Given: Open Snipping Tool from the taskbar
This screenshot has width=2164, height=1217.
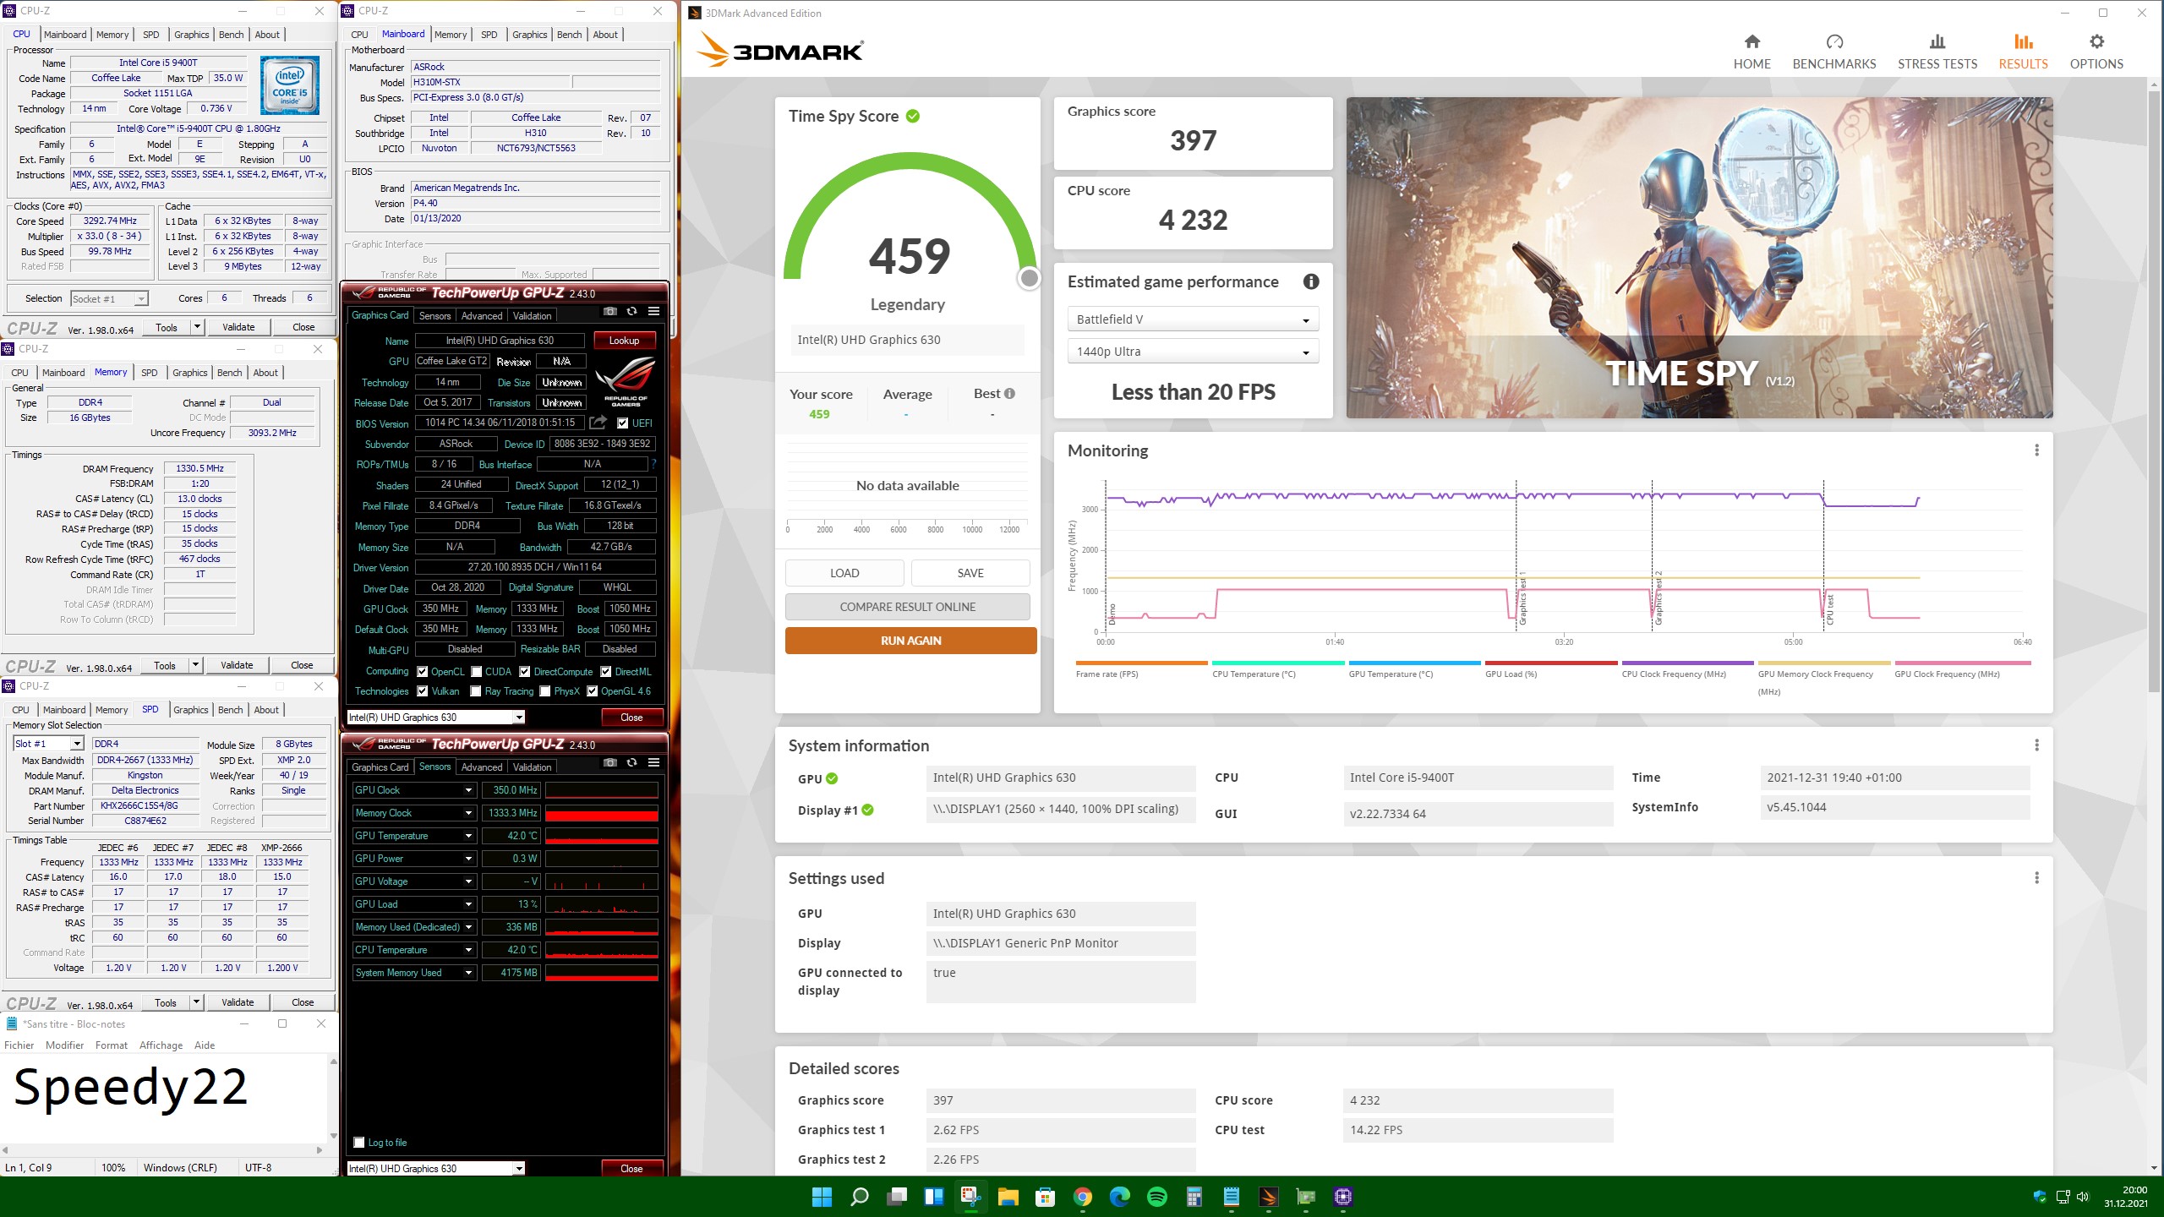Looking at the screenshot, I should (970, 1197).
